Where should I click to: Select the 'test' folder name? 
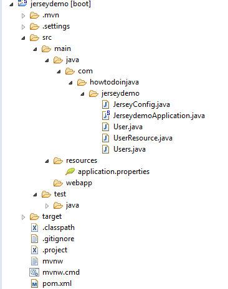pyautogui.click(x=60, y=194)
